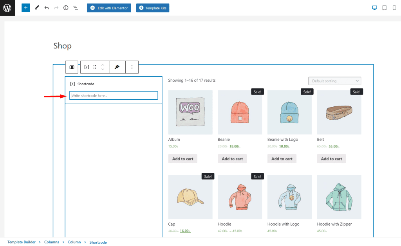Click the WordPress logo icon

[7, 8]
